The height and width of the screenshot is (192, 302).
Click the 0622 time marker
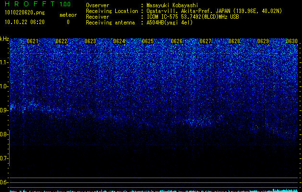61,41
